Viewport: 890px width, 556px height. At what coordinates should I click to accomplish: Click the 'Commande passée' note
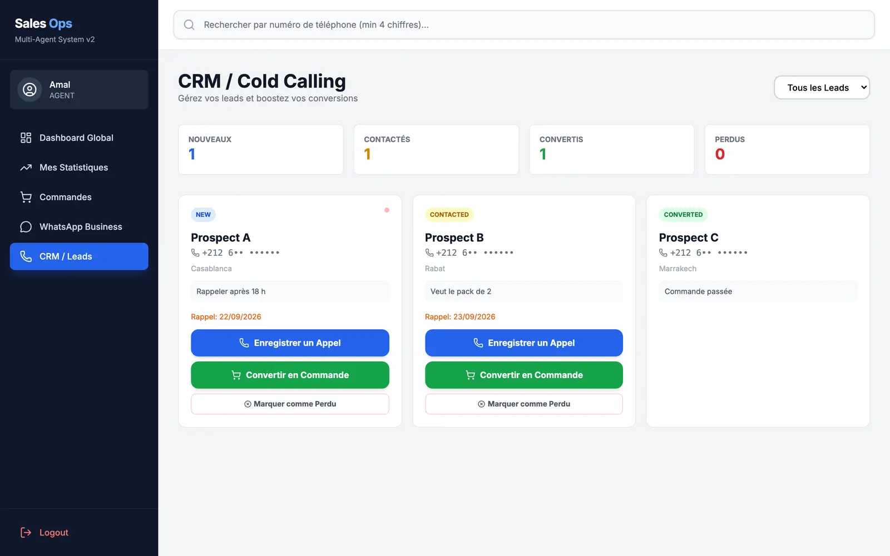pos(758,291)
